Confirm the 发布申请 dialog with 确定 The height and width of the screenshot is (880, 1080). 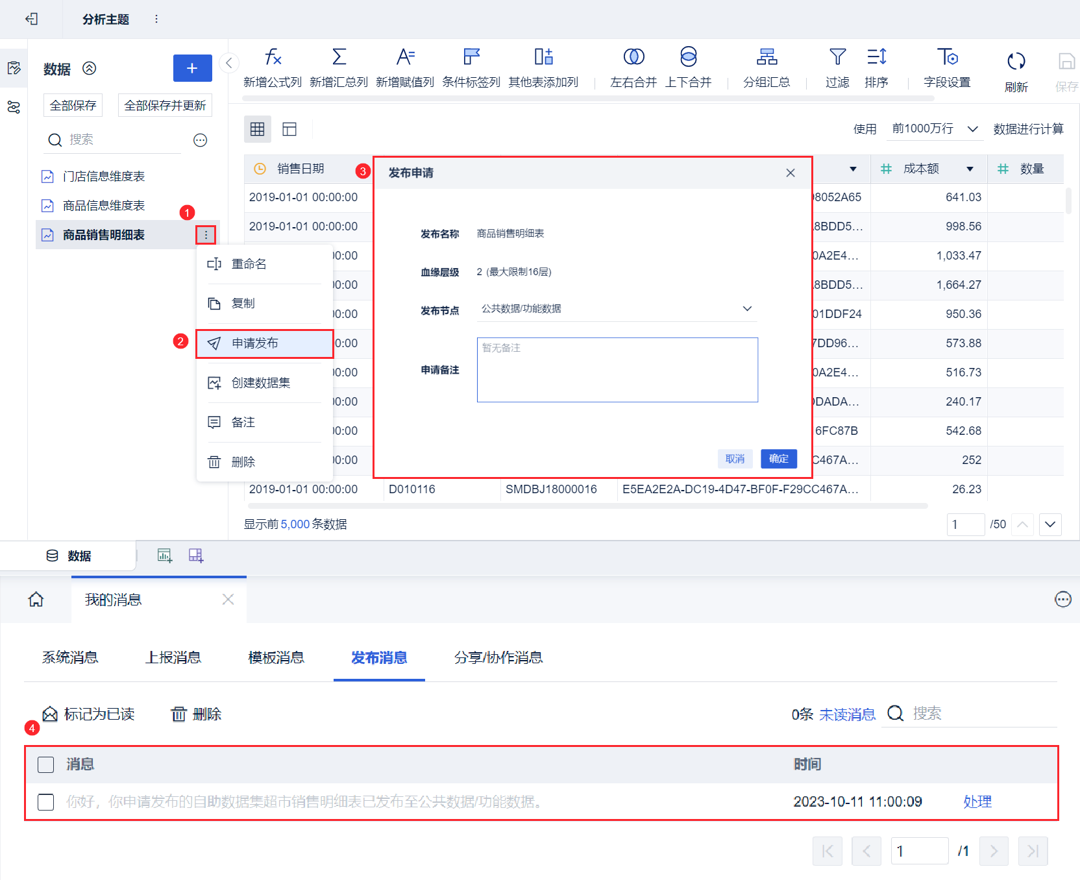(779, 459)
